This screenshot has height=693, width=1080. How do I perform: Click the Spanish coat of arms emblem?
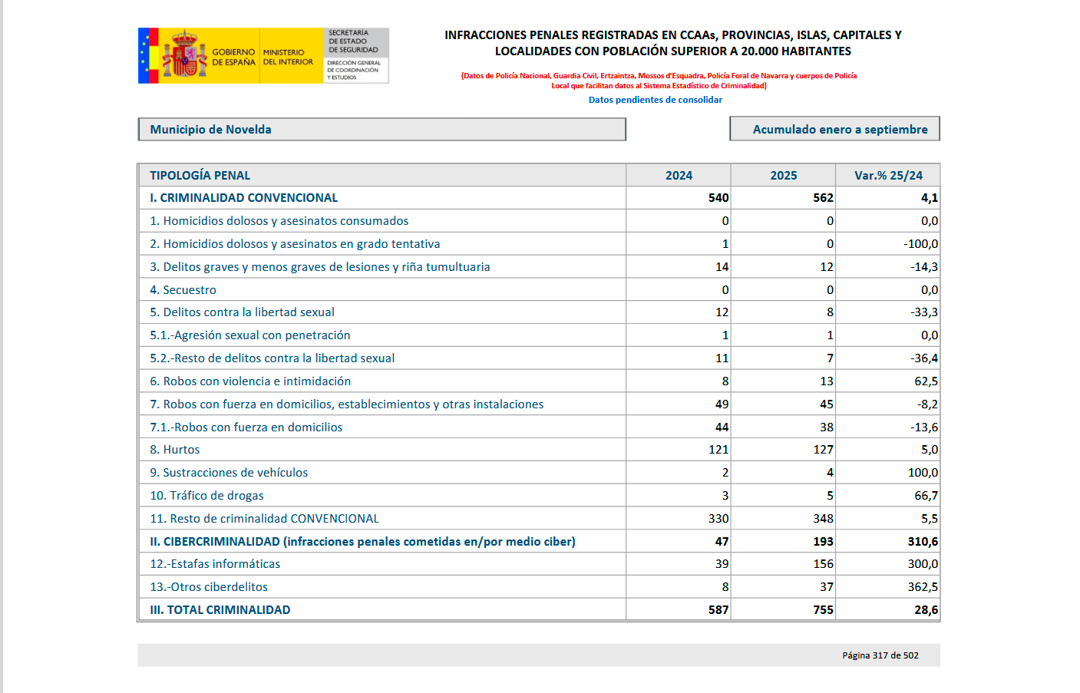[x=184, y=56]
